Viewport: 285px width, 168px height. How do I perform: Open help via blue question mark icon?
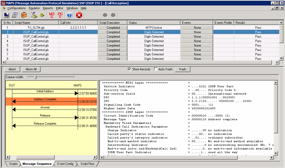pos(70,15)
